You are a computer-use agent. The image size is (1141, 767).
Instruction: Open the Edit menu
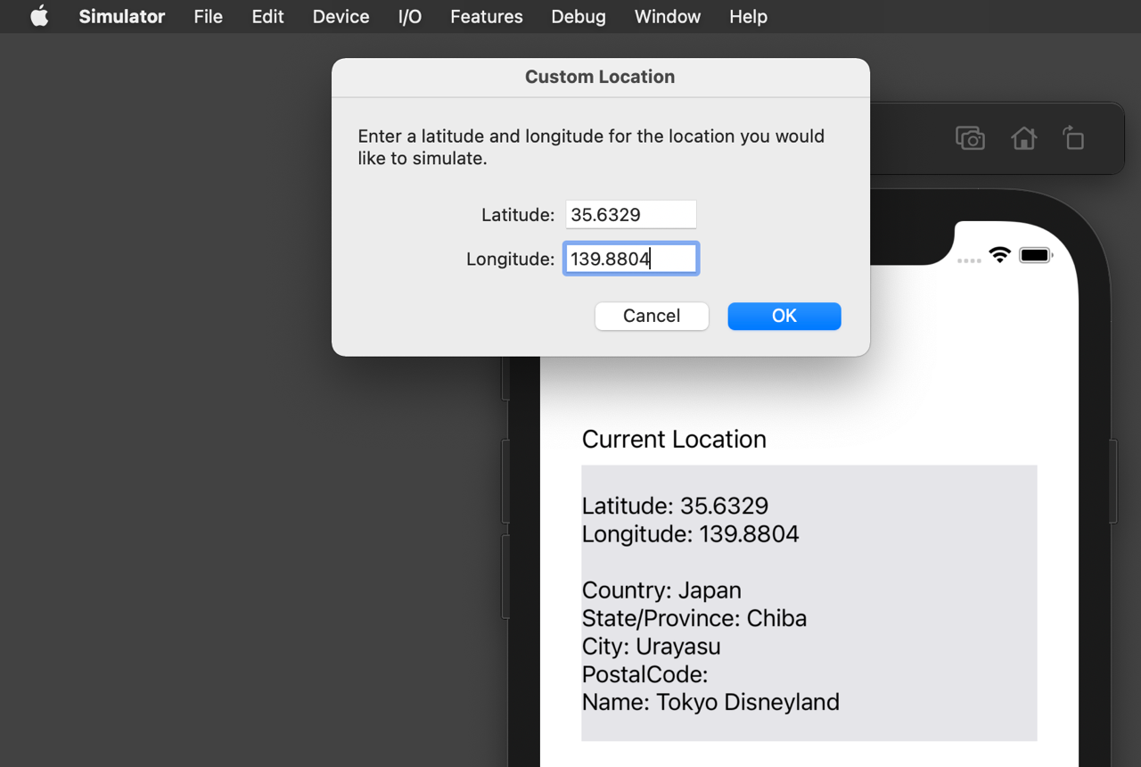[x=267, y=16]
